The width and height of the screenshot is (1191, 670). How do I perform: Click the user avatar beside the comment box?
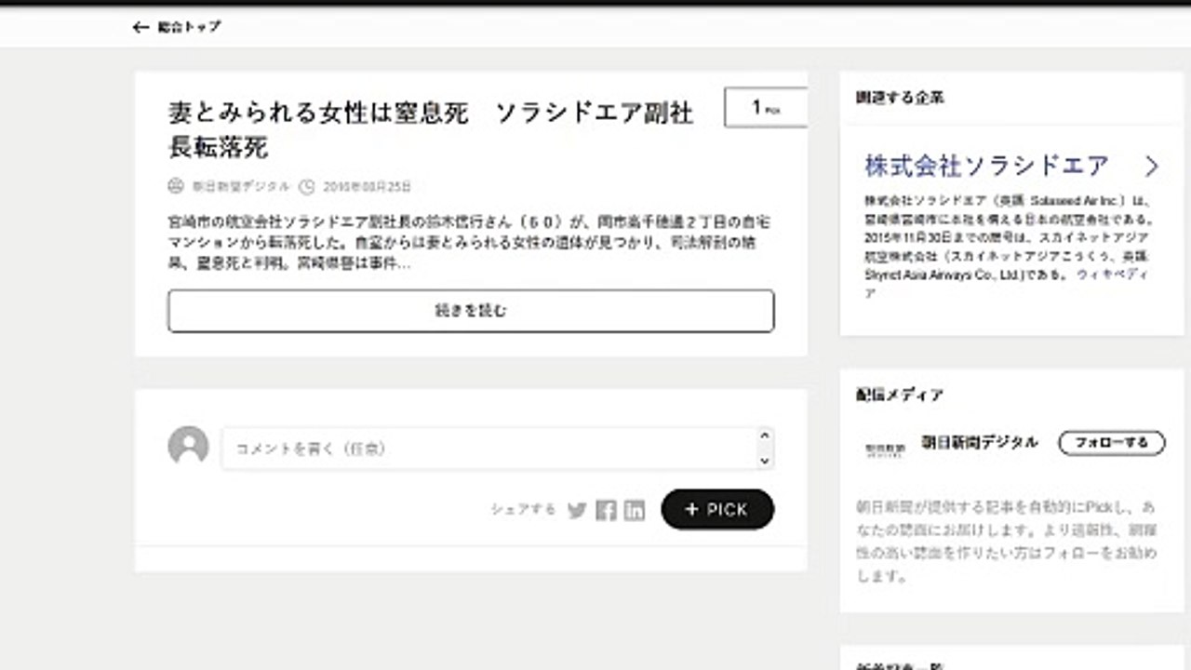[188, 447]
